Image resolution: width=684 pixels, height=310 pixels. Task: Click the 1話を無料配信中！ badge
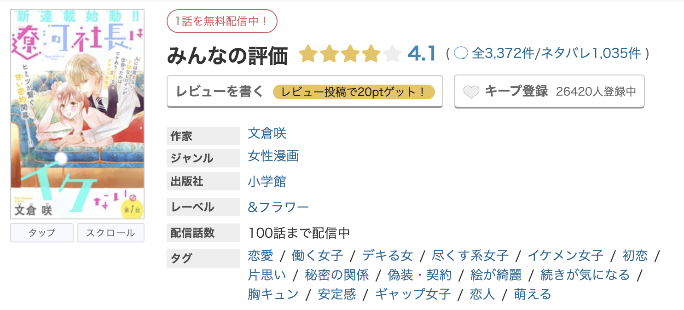[x=222, y=21]
